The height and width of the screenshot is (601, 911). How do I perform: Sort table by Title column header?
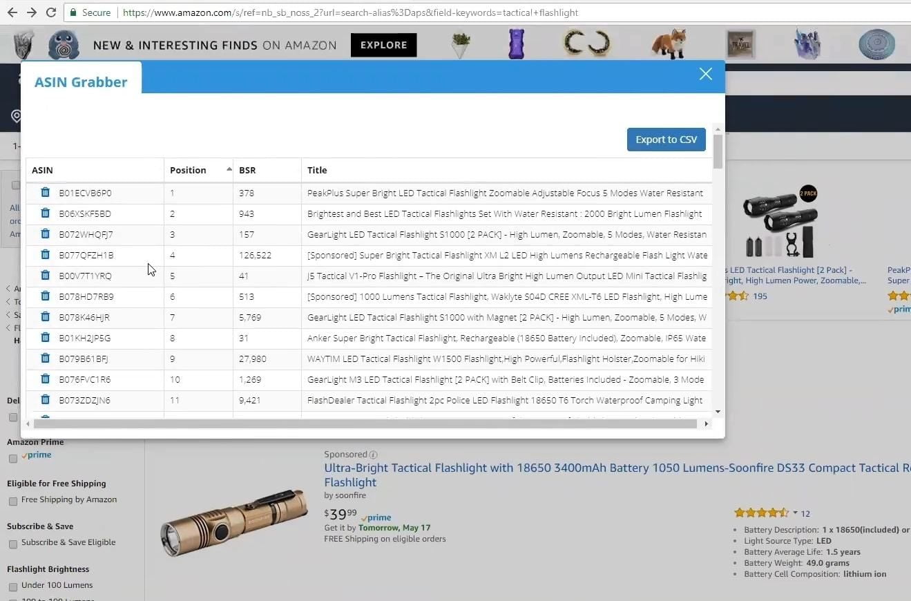click(x=507, y=170)
